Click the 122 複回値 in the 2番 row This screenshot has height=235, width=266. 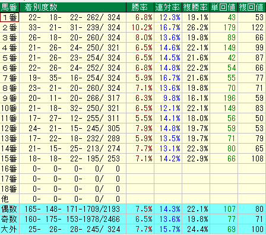click(257, 27)
